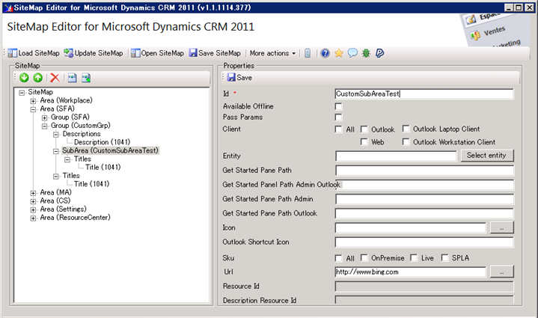Expand the Area (CS) node
This screenshot has width=538, height=318.
33,201
